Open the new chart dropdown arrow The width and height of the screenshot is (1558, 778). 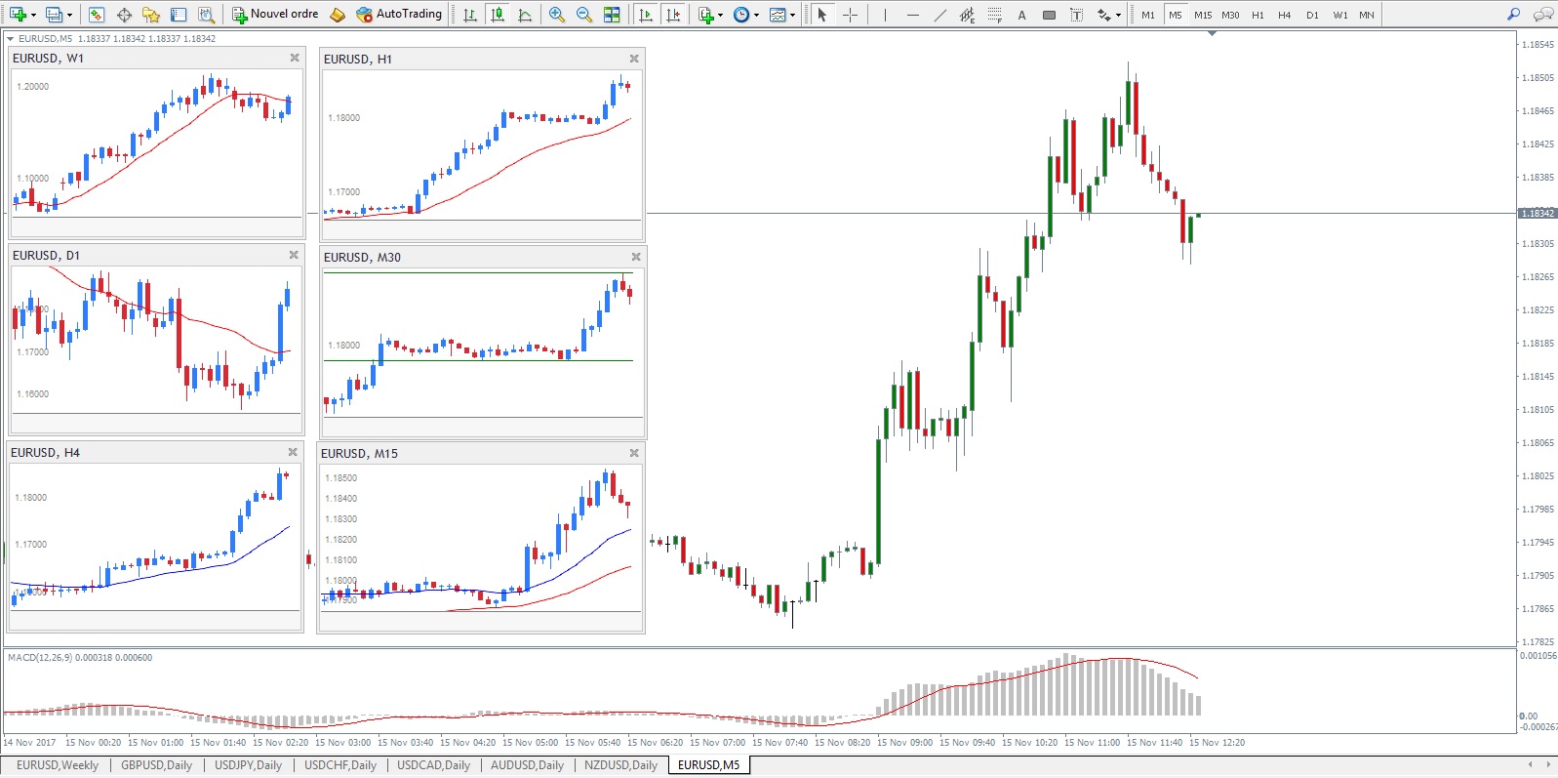pos(32,15)
